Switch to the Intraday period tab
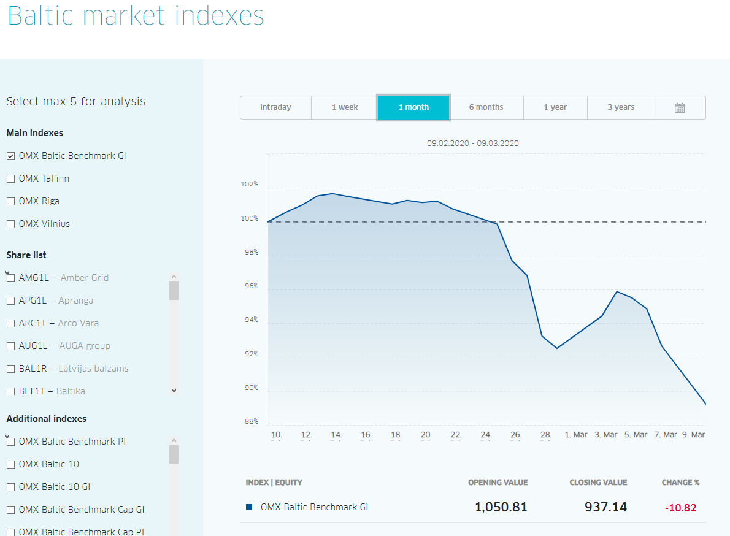Screen dimensions: 730x536 (x=275, y=107)
